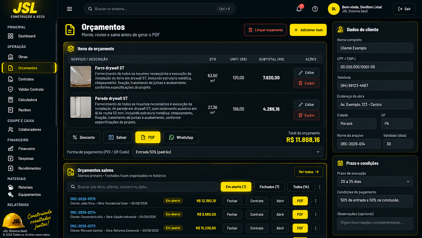Open Recebimentos in the sidebar
This screenshot has height=238, width=422.
click(x=29, y=168)
